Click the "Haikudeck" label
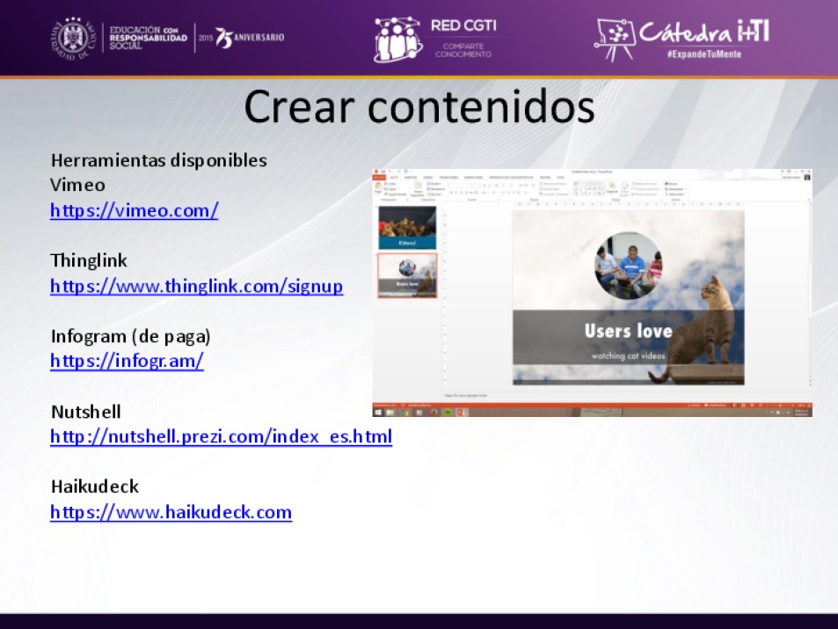Screen dimensions: 838x629 point(95,486)
